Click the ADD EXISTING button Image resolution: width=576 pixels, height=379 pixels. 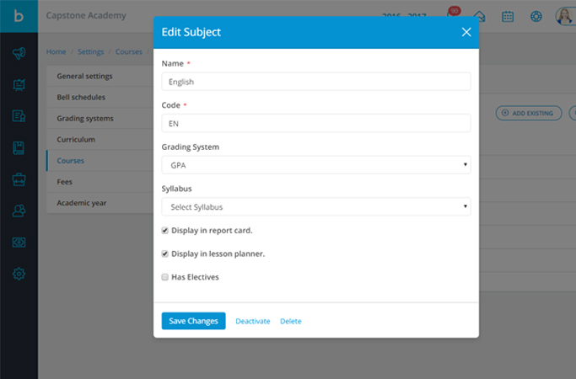click(529, 113)
